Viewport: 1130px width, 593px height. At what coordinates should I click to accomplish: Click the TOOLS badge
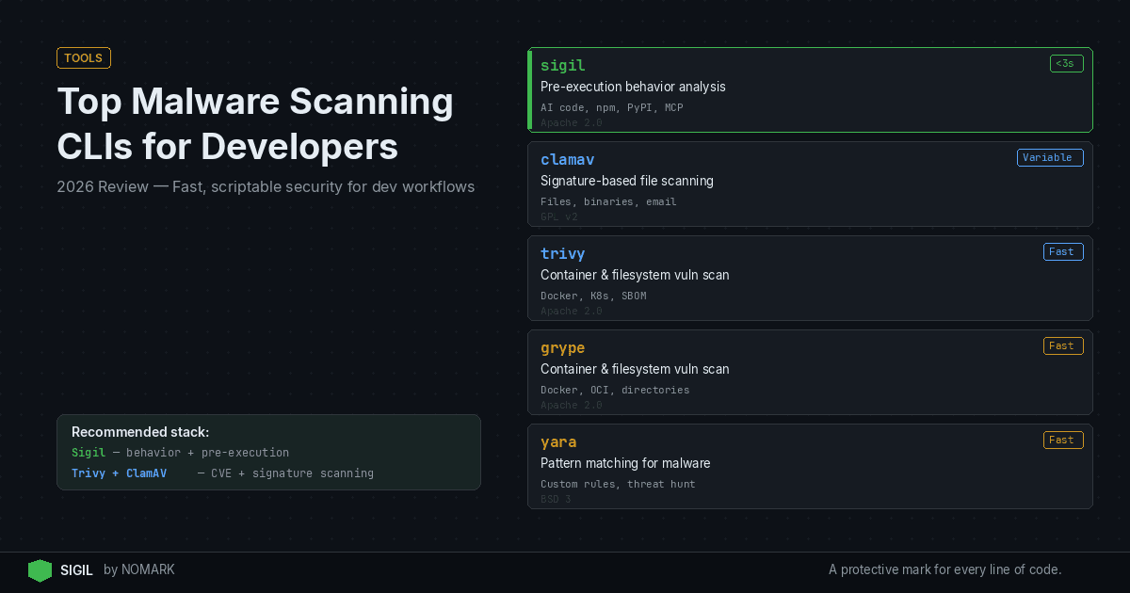[x=83, y=57]
